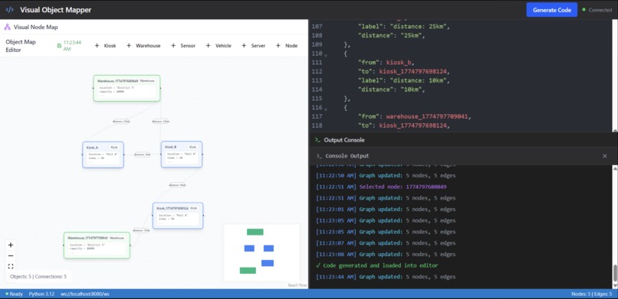Add a new Sensor object
Viewport: 618px width, 299px height.
pyautogui.click(x=183, y=46)
